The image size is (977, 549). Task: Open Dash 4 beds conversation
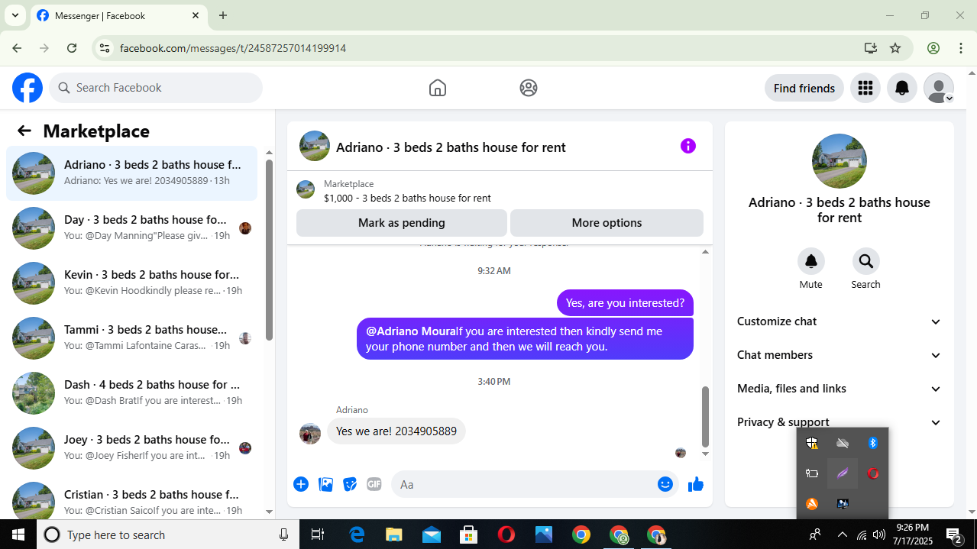(x=131, y=393)
